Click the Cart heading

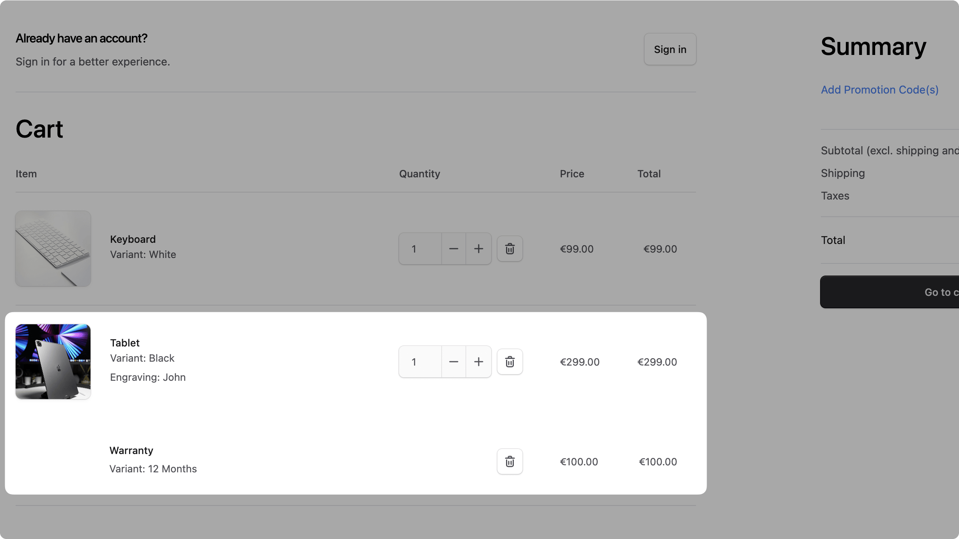(39, 129)
